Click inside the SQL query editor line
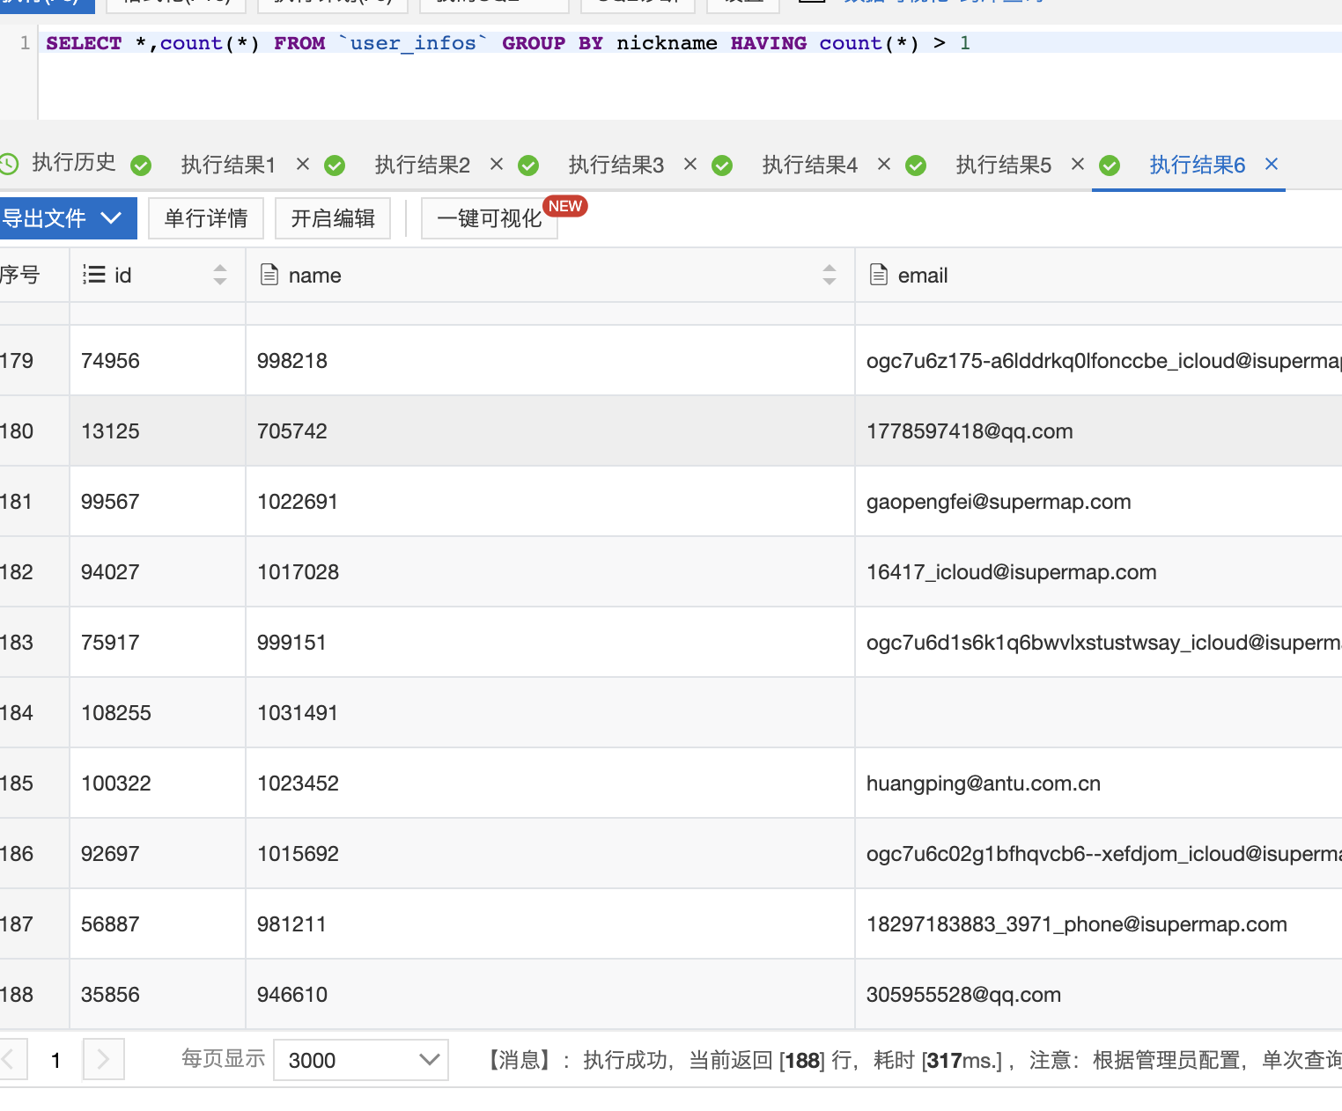The height and width of the screenshot is (1111, 1342). 616,43
